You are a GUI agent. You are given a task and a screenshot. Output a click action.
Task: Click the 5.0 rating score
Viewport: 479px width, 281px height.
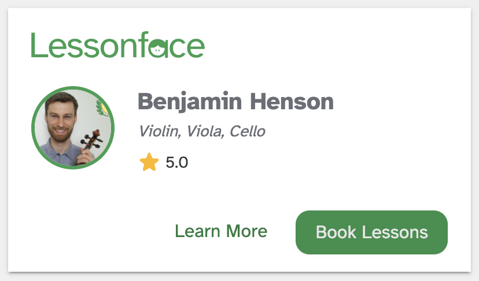(176, 162)
